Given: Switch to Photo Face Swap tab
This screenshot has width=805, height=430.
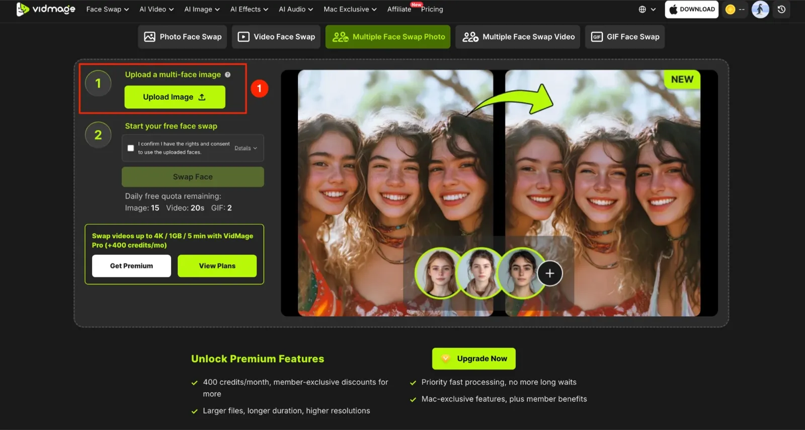Looking at the screenshot, I should 183,37.
